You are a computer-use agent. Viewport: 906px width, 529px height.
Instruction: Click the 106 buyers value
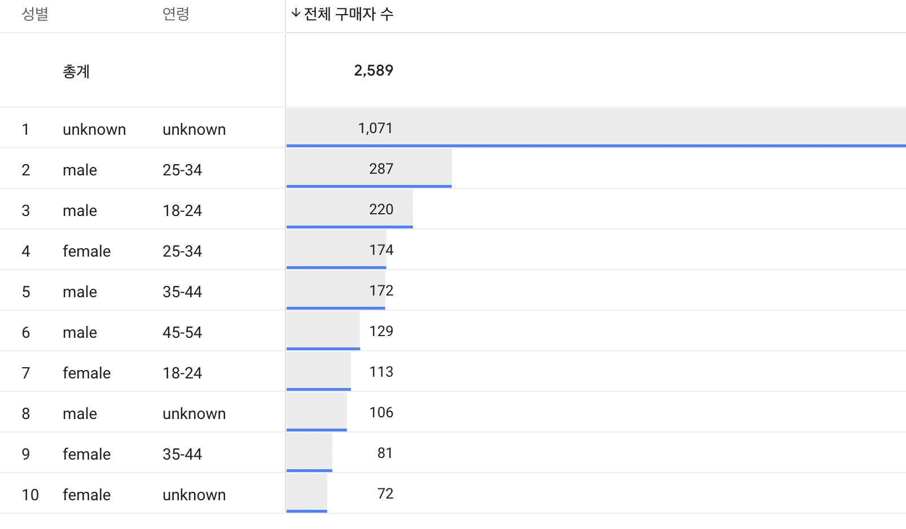pos(381,412)
